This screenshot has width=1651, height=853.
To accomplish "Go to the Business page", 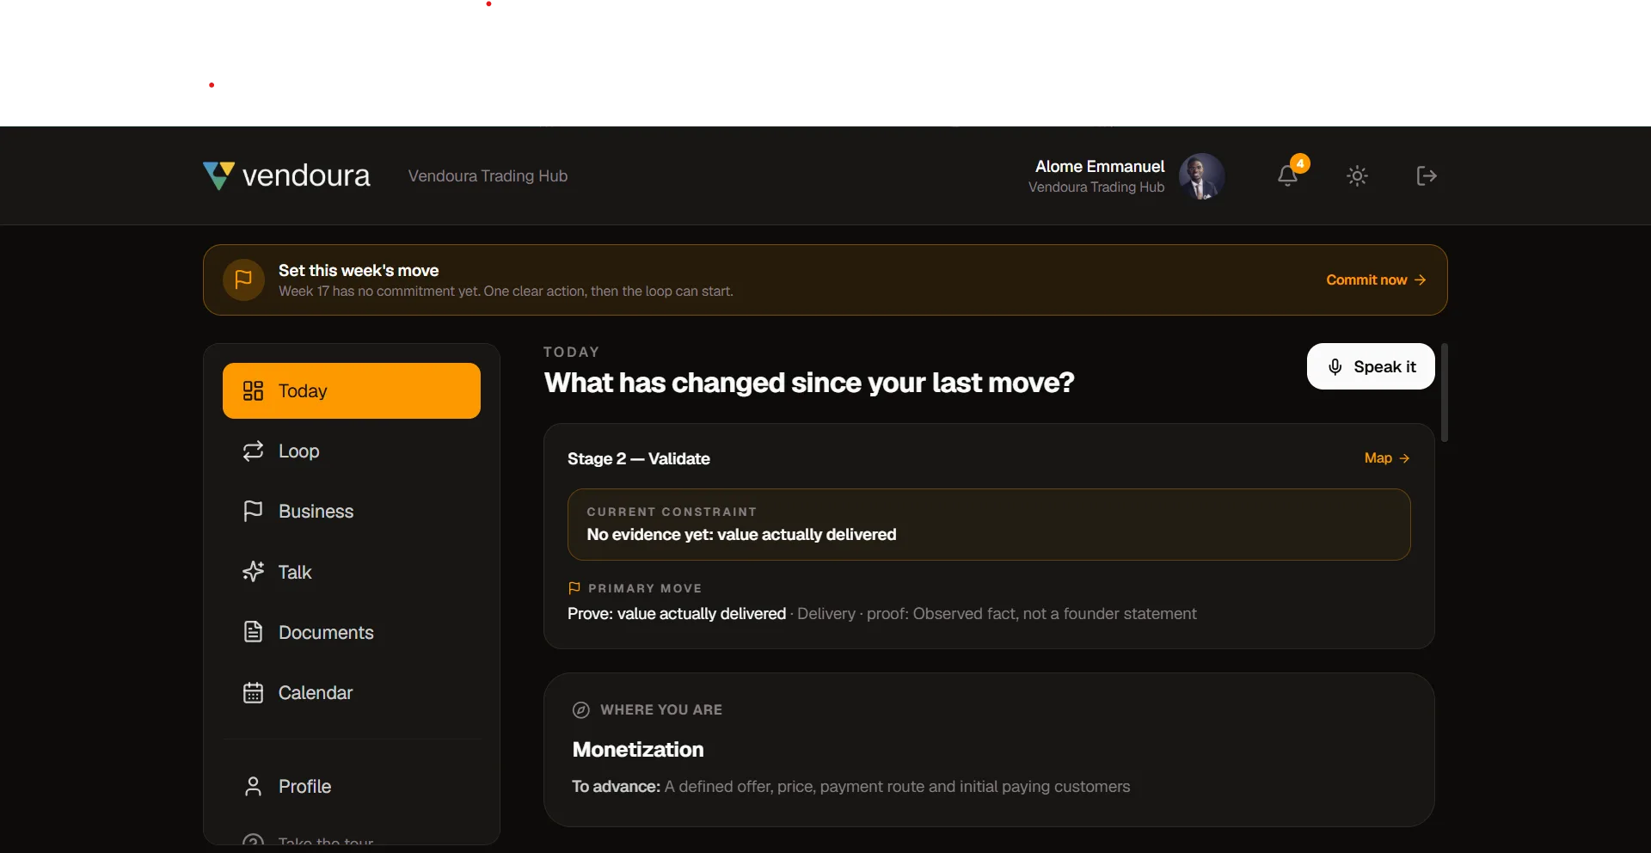I will click(x=352, y=511).
